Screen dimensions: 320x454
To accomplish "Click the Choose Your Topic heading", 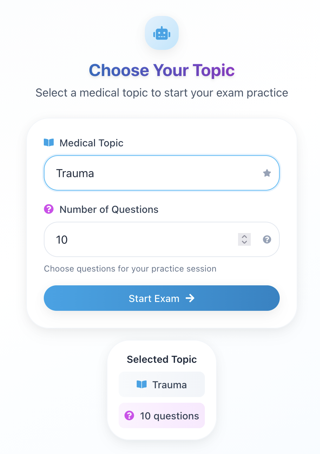I will pyautogui.click(x=162, y=70).
